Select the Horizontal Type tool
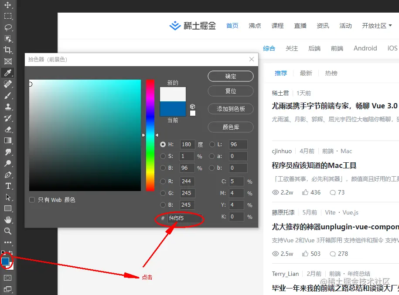The height and width of the screenshot is (295, 399). [x=8, y=186]
